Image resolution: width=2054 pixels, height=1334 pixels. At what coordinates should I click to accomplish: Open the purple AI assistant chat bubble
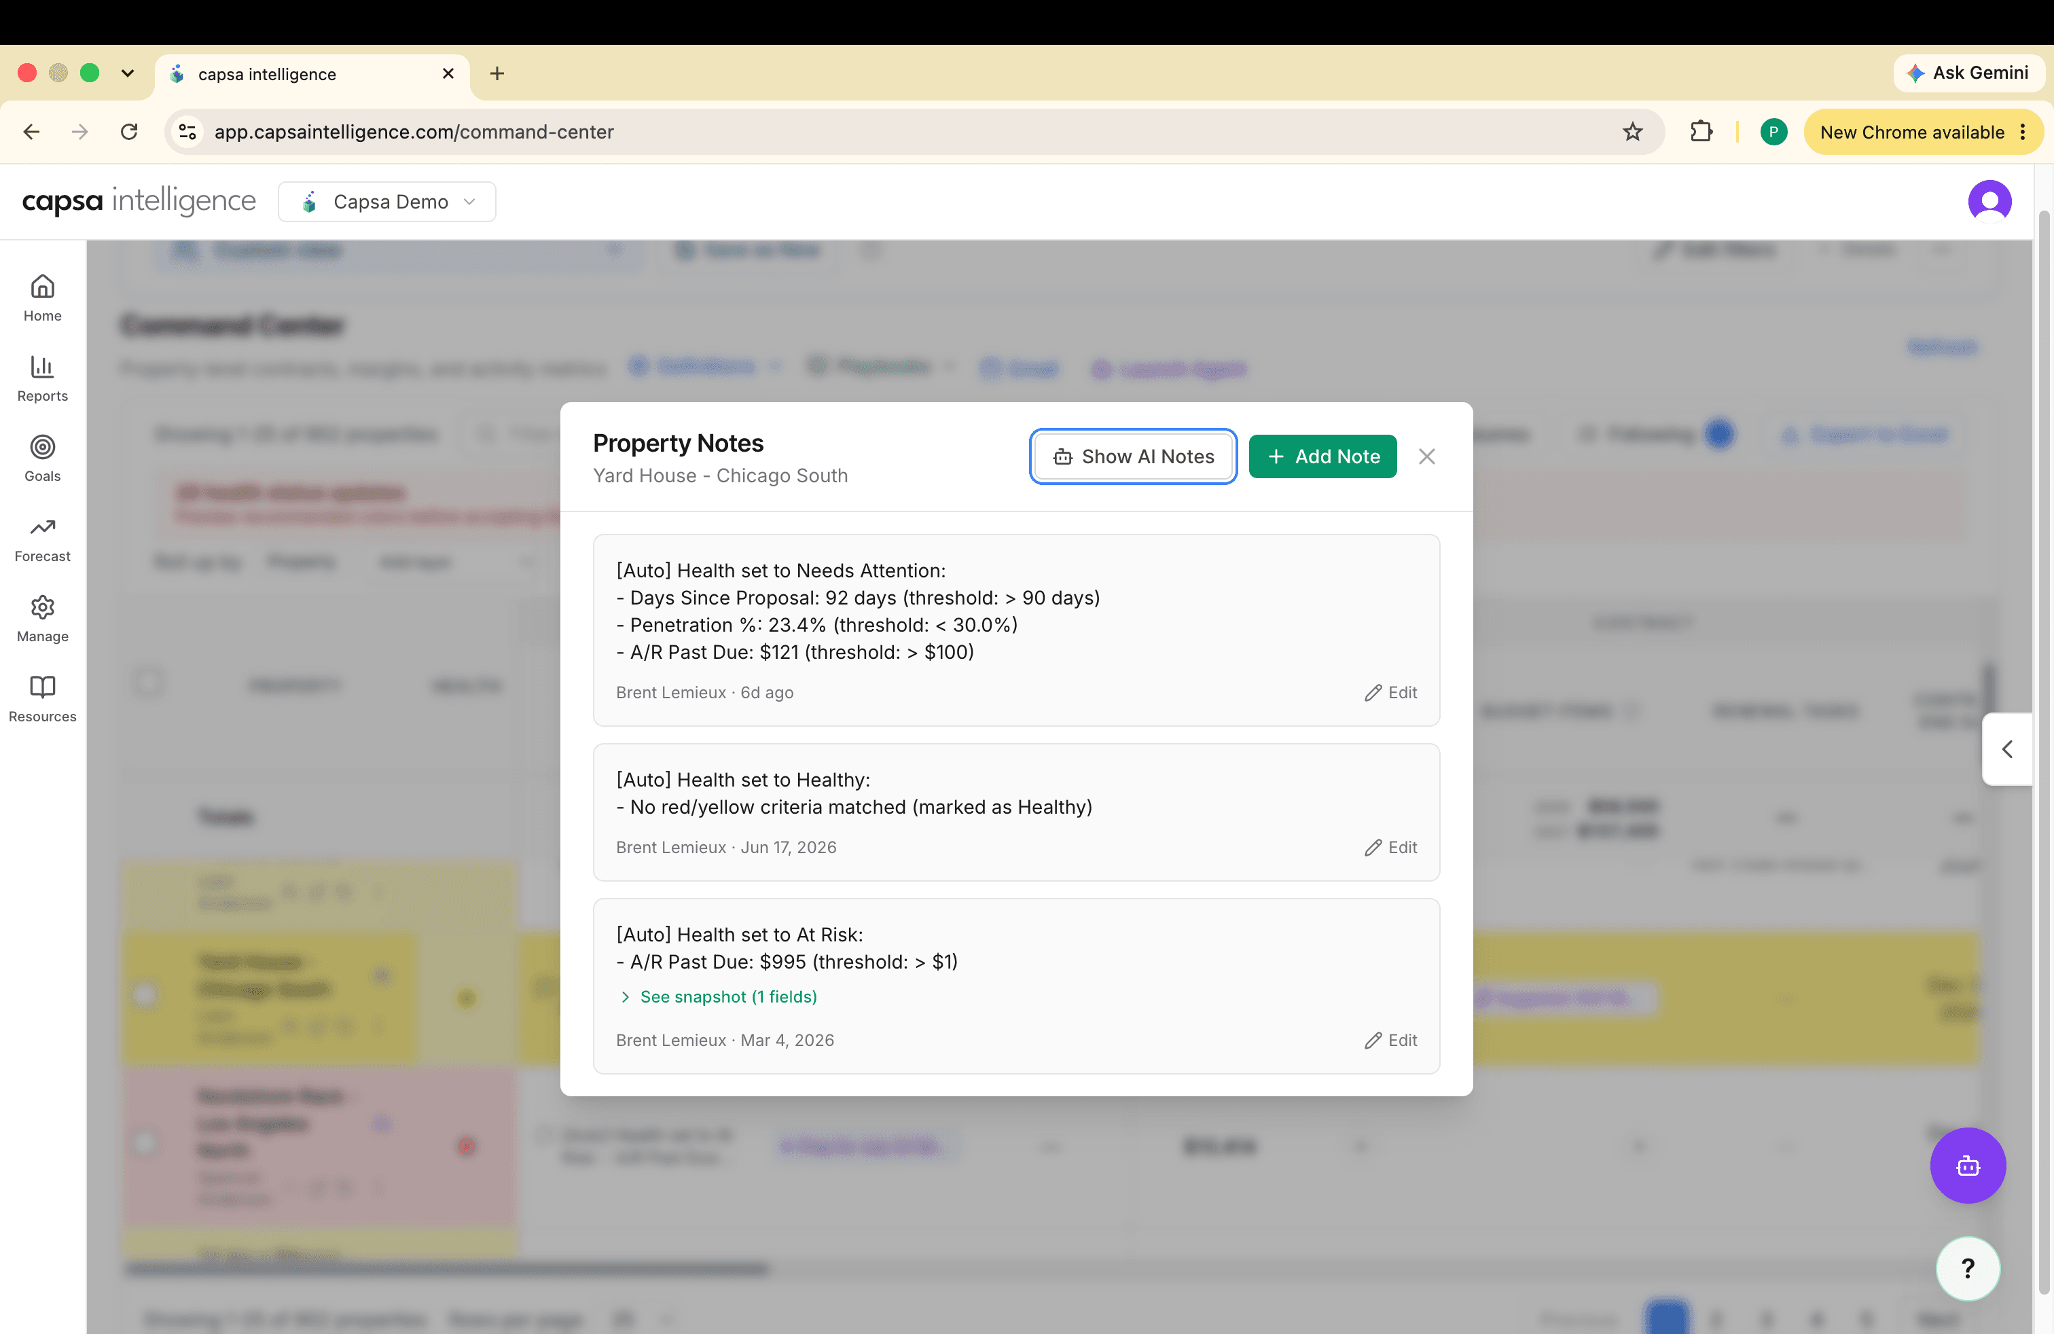1967,1165
